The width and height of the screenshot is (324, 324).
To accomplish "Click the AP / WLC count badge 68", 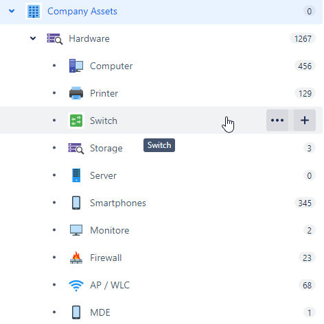I will coord(307,285).
